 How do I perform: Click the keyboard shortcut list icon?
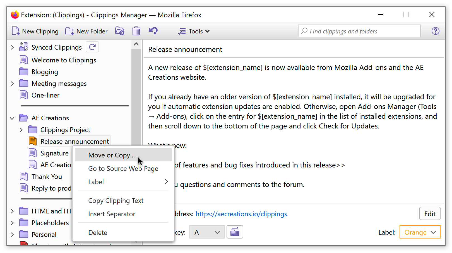click(x=235, y=232)
